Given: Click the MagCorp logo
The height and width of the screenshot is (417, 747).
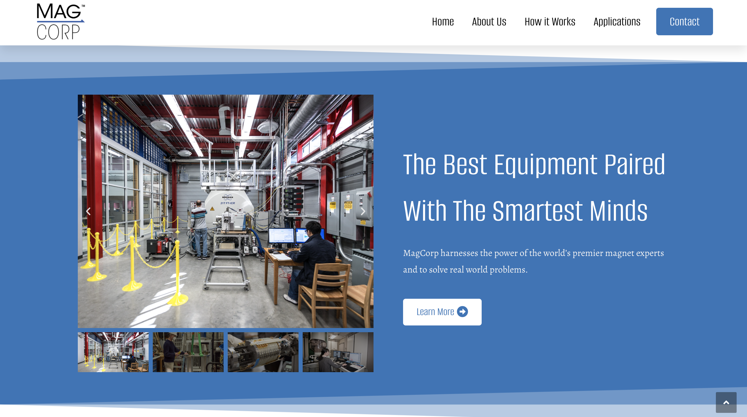Looking at the screenshot, I should (61, 22).
